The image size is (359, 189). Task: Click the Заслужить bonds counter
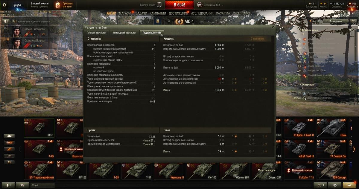311,5
